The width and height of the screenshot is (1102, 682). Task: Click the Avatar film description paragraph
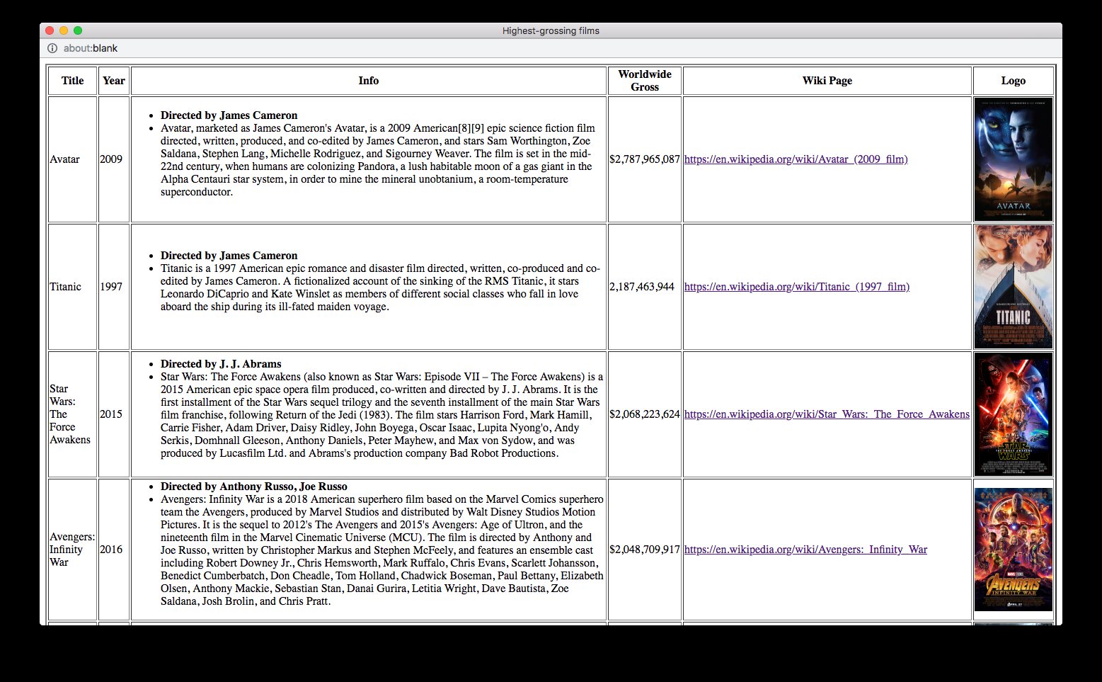(x=378, y=160)
